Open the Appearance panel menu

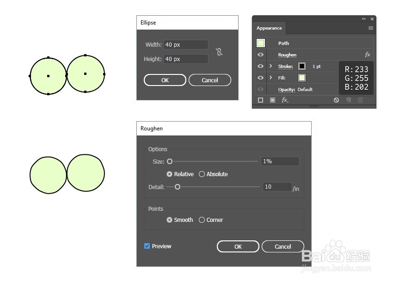370,28
